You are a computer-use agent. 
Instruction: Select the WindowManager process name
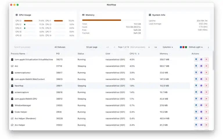pyautogui.click(x=23, y=105)
